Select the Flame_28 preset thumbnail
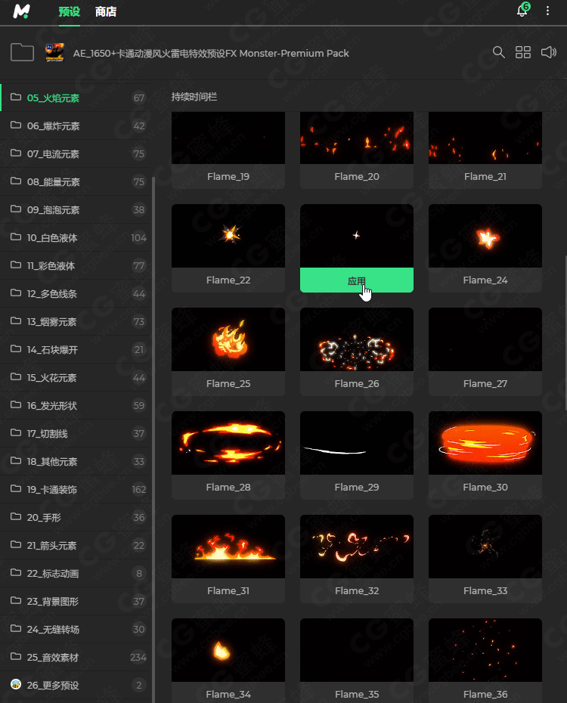This screenshot has height=703, width=567. (228, 443)
